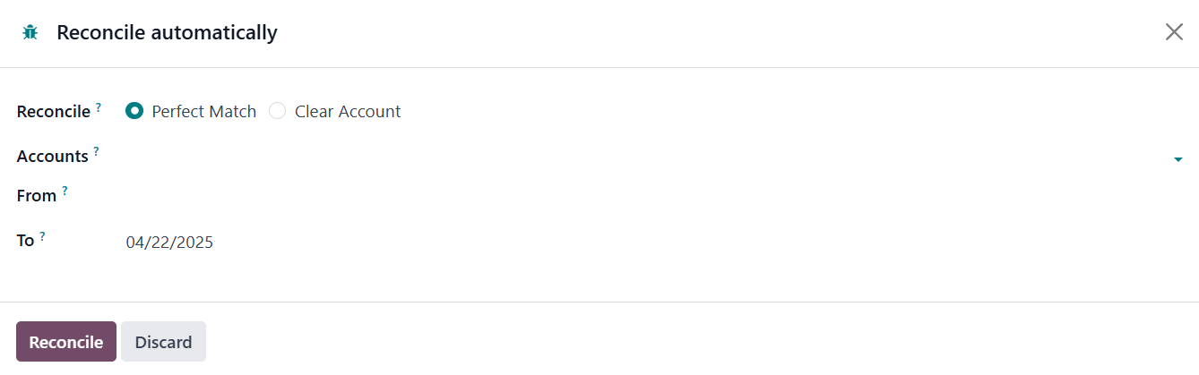Click the Discard button
Viewport: 1199px width, 375px height.
tap(163, 342)
